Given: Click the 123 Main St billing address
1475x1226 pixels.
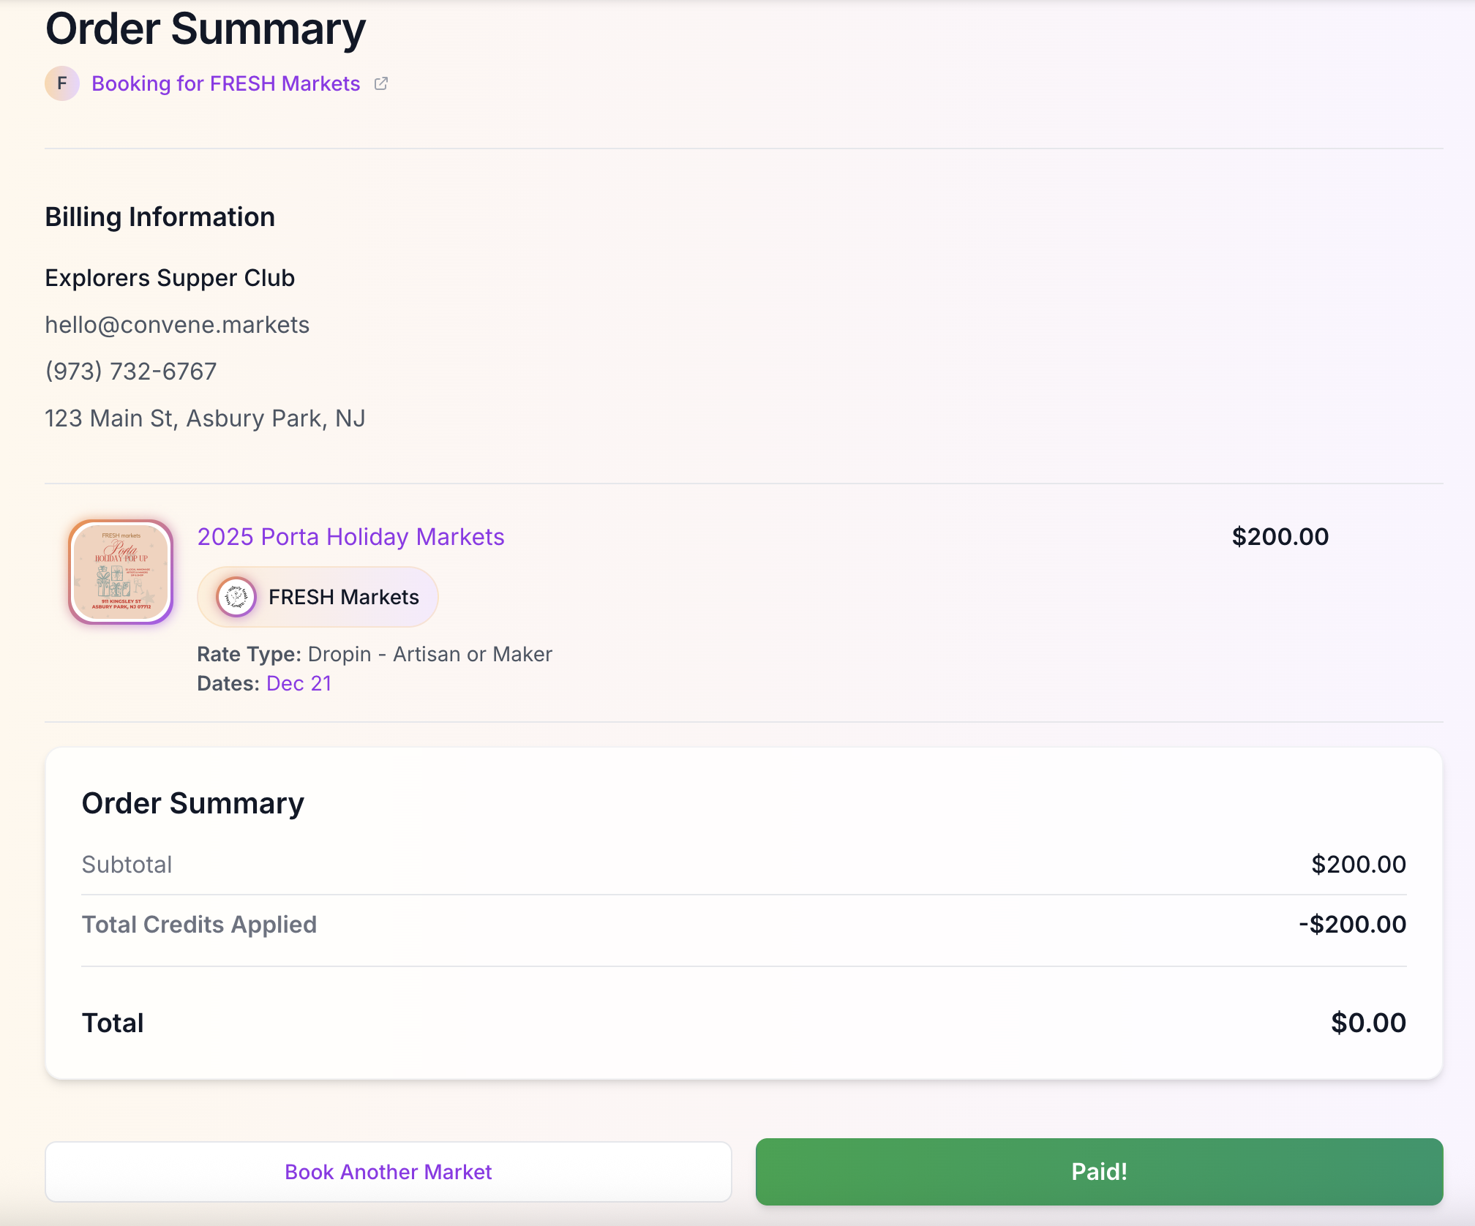Looking at the screenshot, I should click(205, 418).
